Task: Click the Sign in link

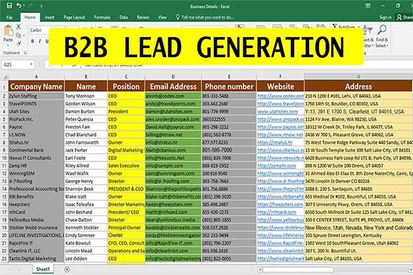Action: [385, 17]
